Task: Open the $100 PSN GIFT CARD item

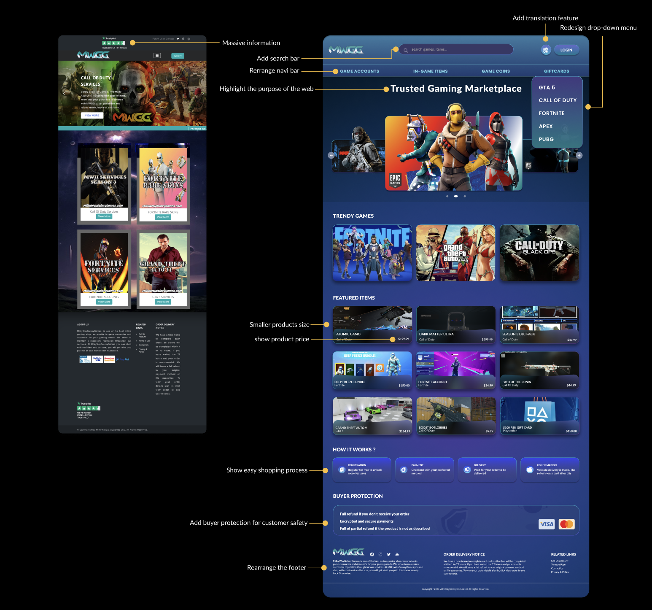Action: [539, 416]
